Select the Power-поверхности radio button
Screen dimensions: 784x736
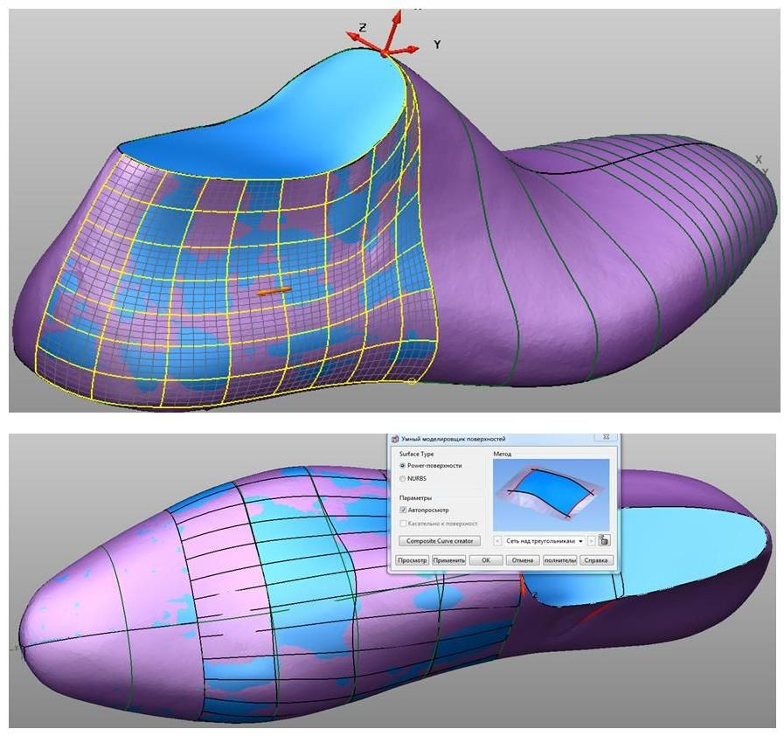(403, 466)
